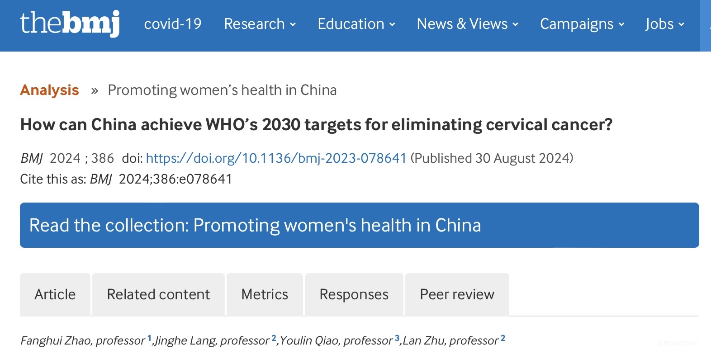
Task: Open the Metrics tab
Action: (x=265, y=294)
